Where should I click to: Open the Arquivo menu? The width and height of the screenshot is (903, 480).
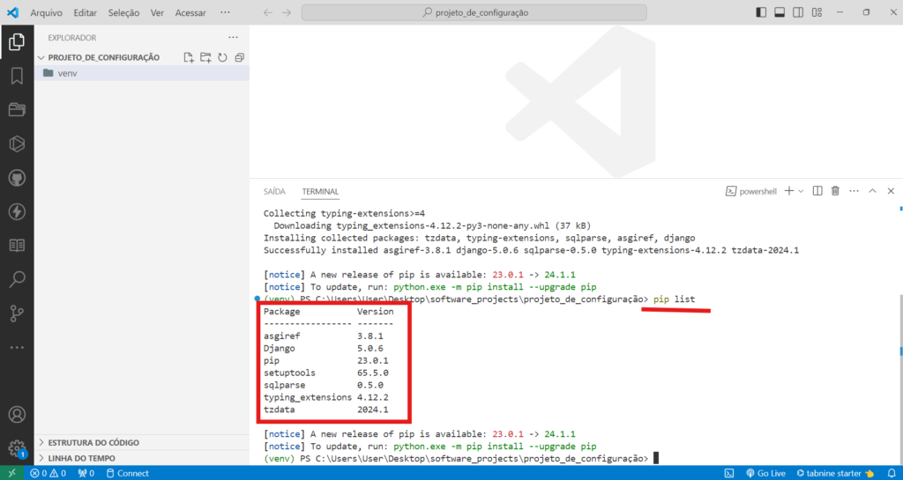click(x=46, y=12)
